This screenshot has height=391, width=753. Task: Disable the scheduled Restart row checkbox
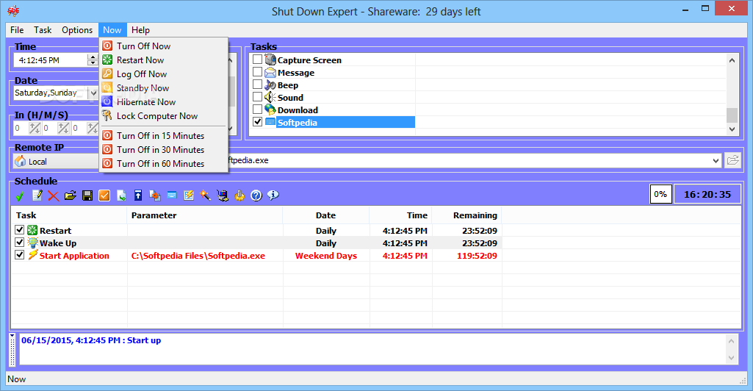pos(19,229)
